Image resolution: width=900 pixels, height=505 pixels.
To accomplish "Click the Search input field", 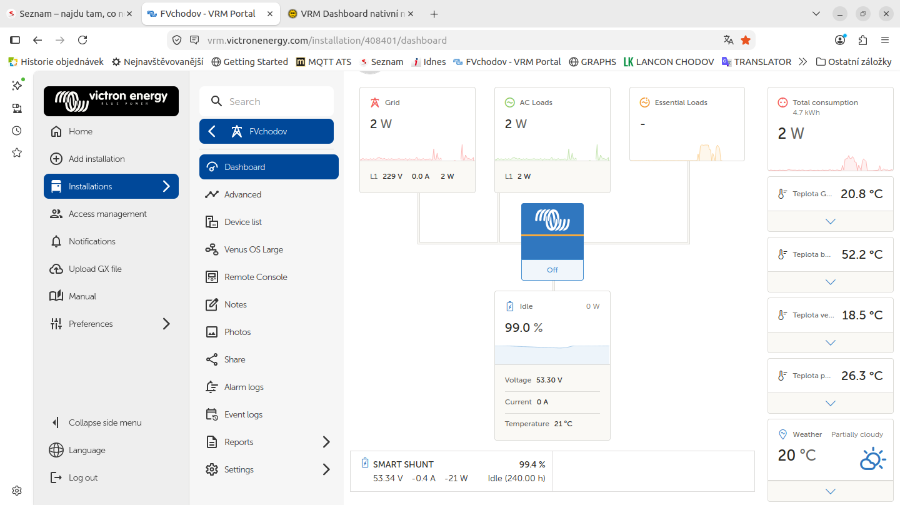I will pos(266,101).
